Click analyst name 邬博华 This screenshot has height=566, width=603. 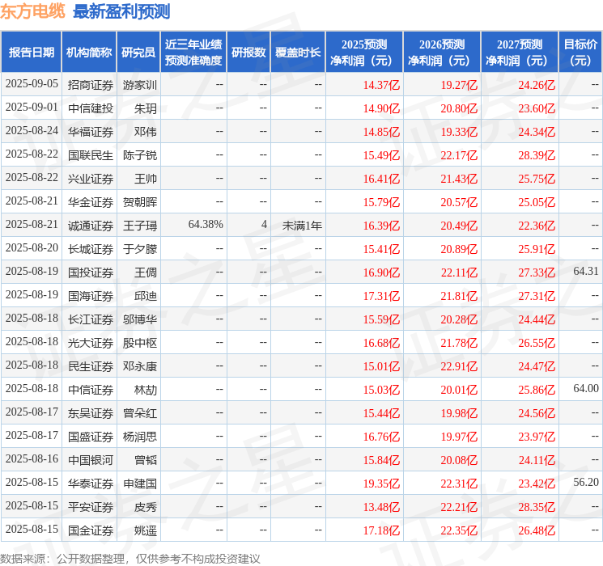140,319
